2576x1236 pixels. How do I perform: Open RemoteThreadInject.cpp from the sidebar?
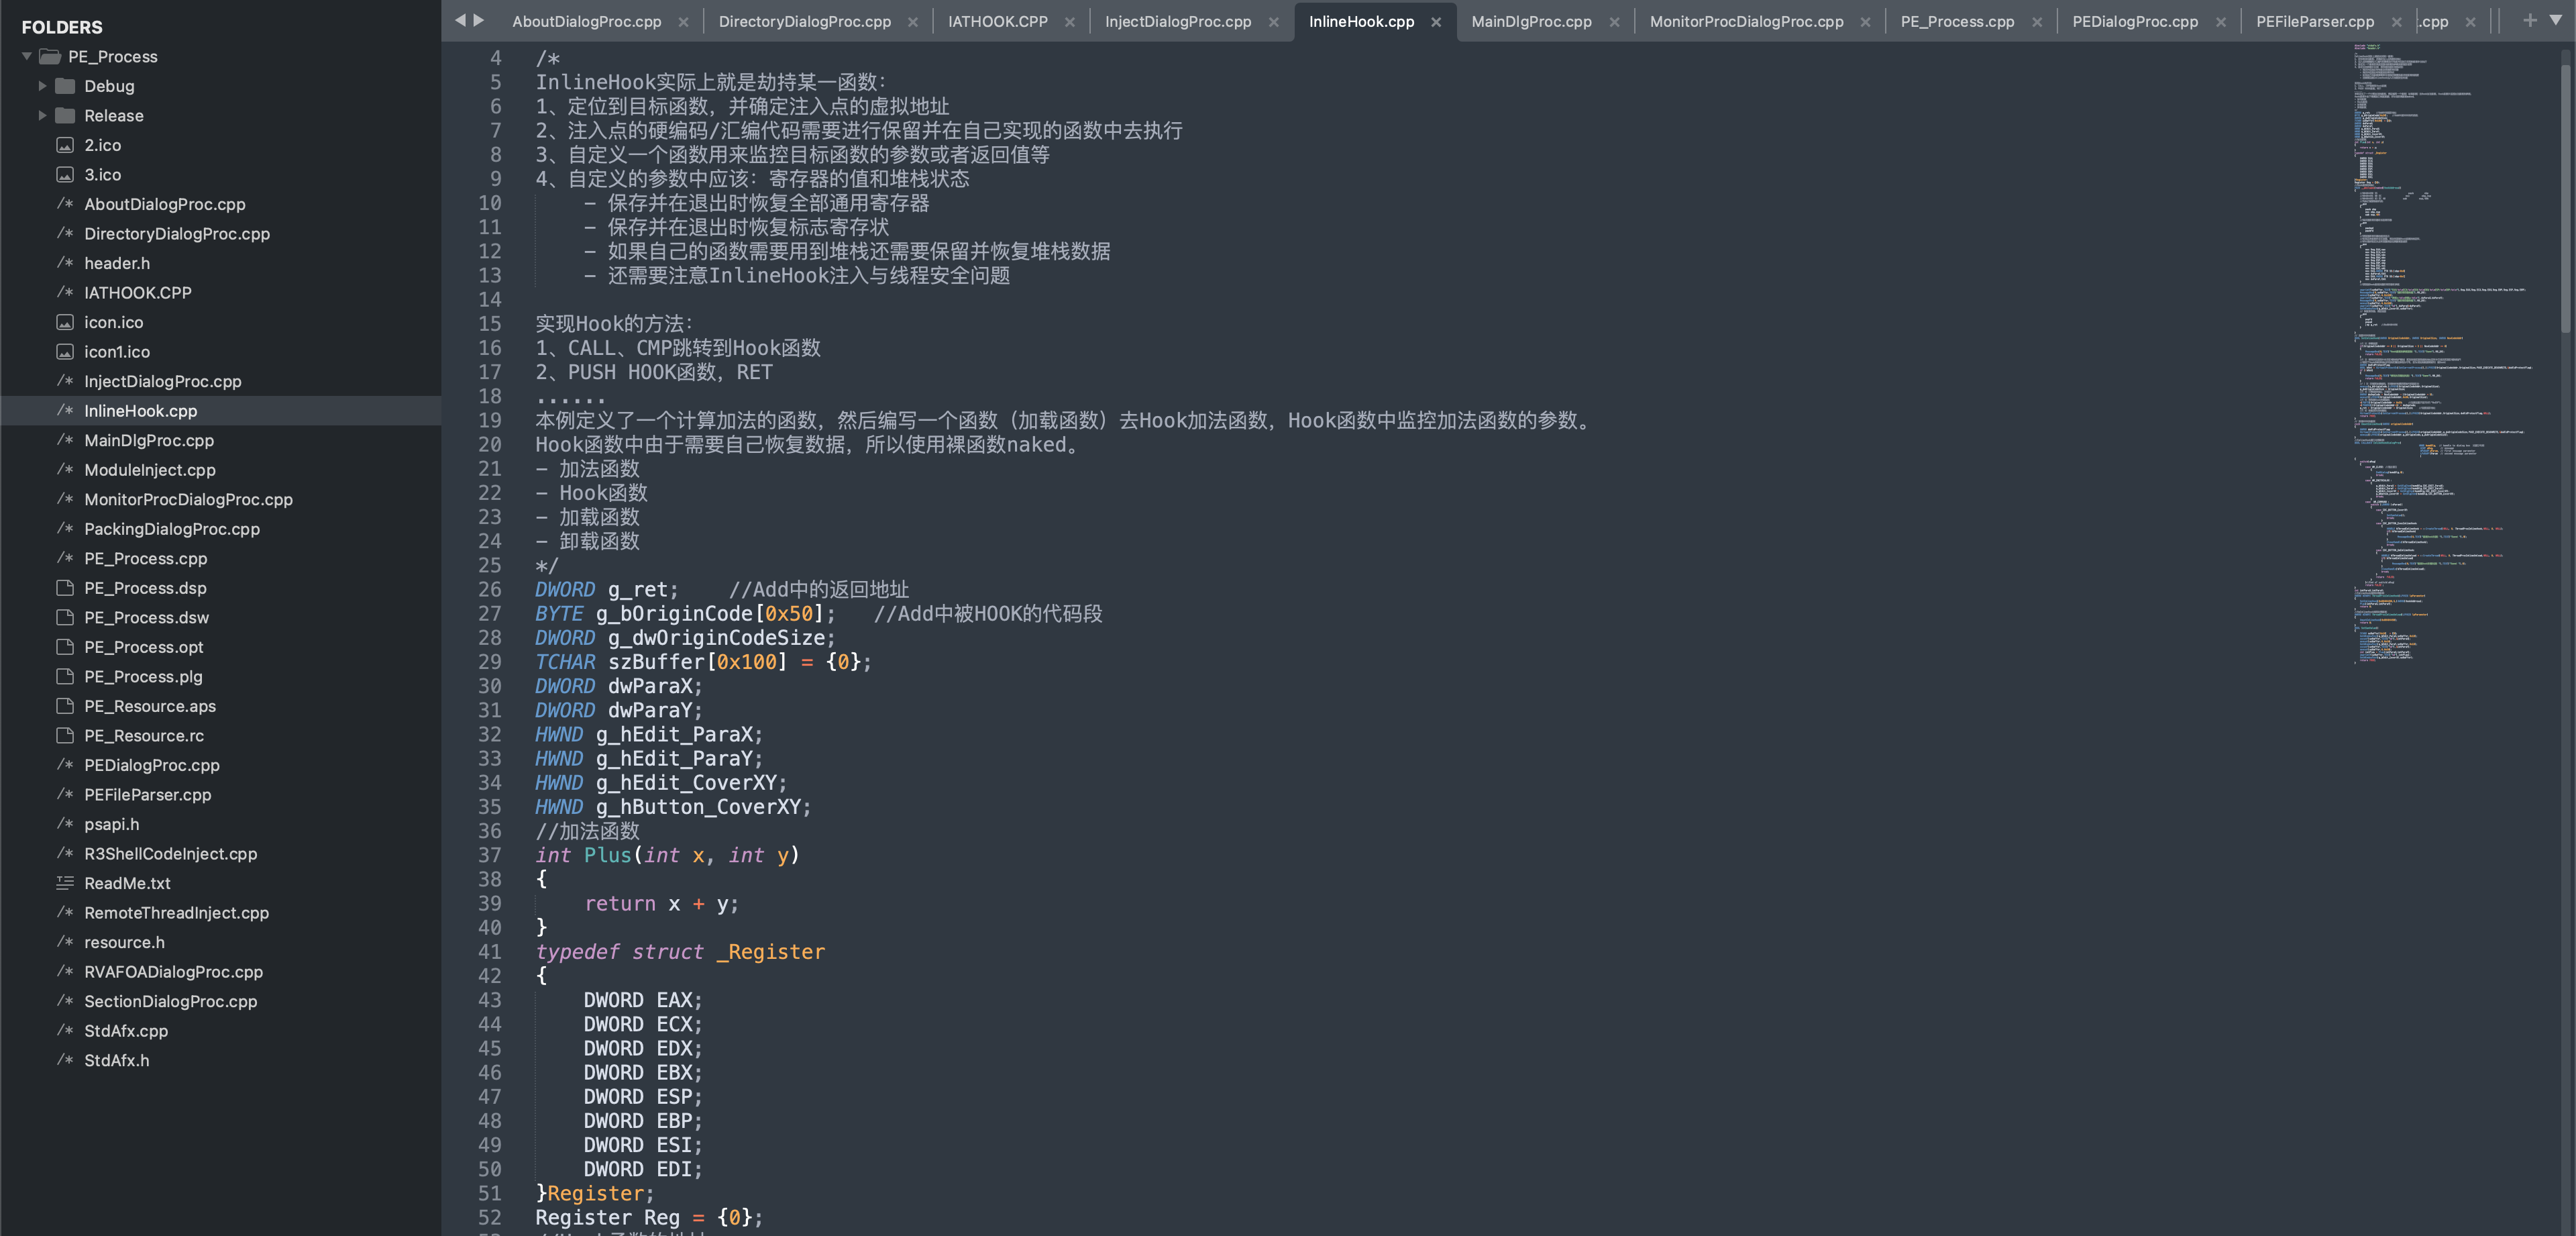(176, 913)
